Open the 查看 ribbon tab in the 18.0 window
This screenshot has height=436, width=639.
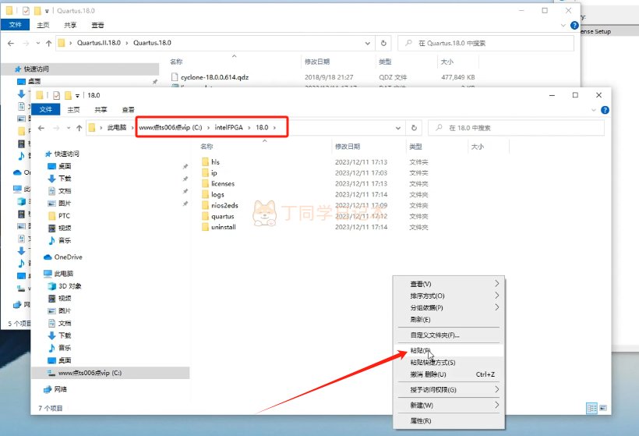tap(128, 109)
